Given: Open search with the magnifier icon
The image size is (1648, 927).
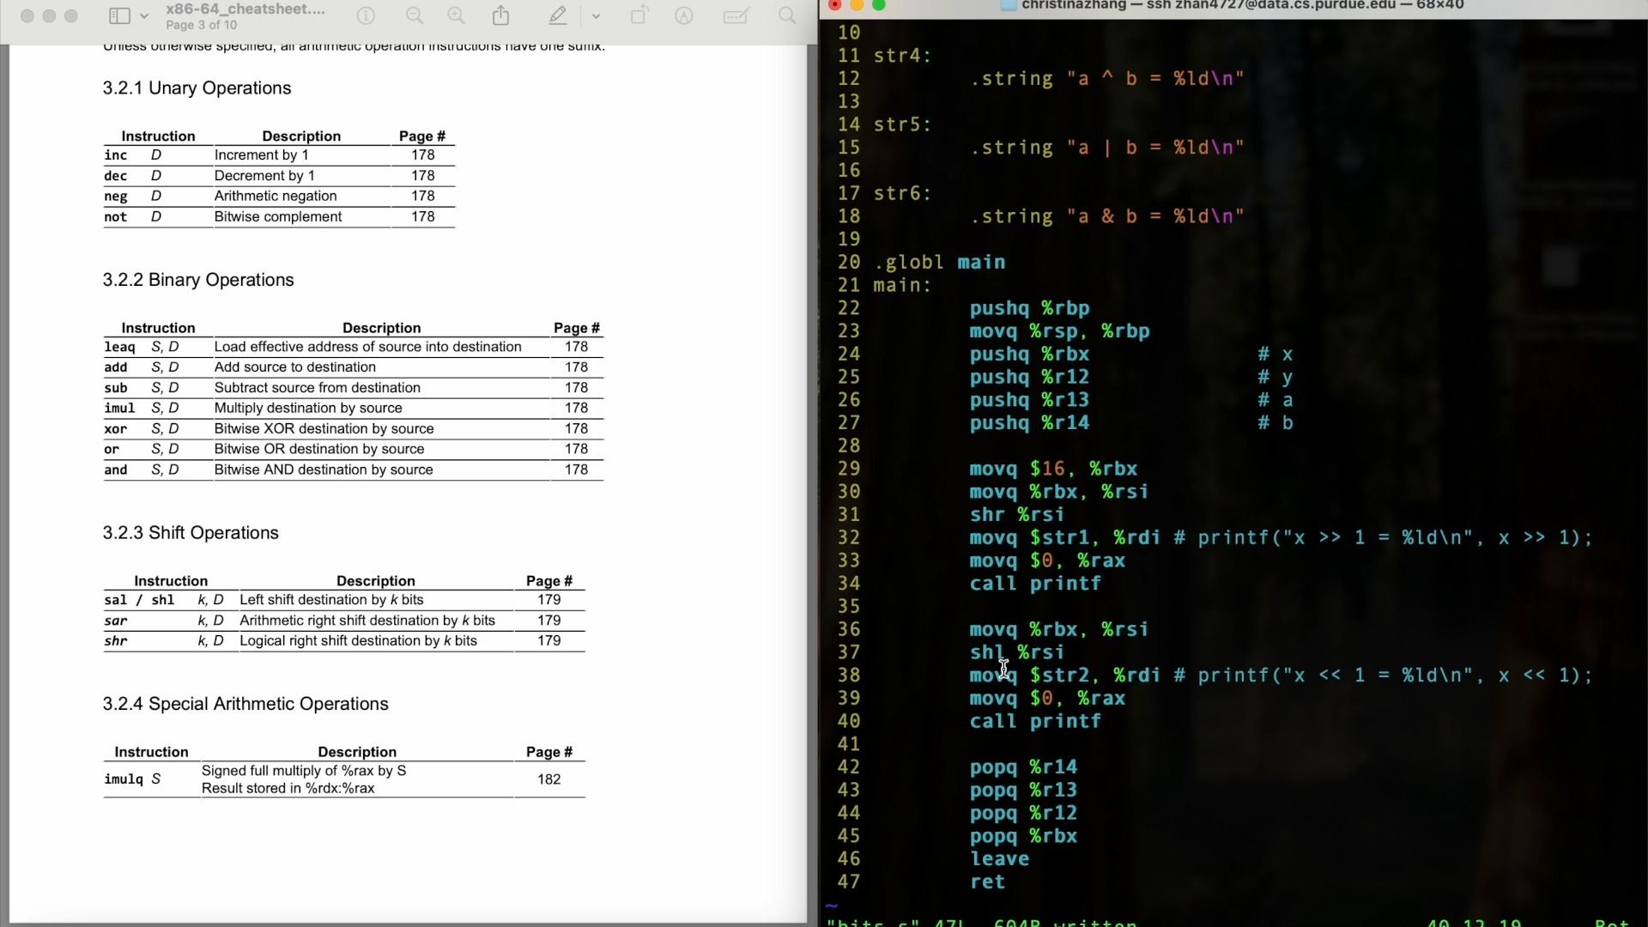Looking at the screenshot, I should (787, 15).
